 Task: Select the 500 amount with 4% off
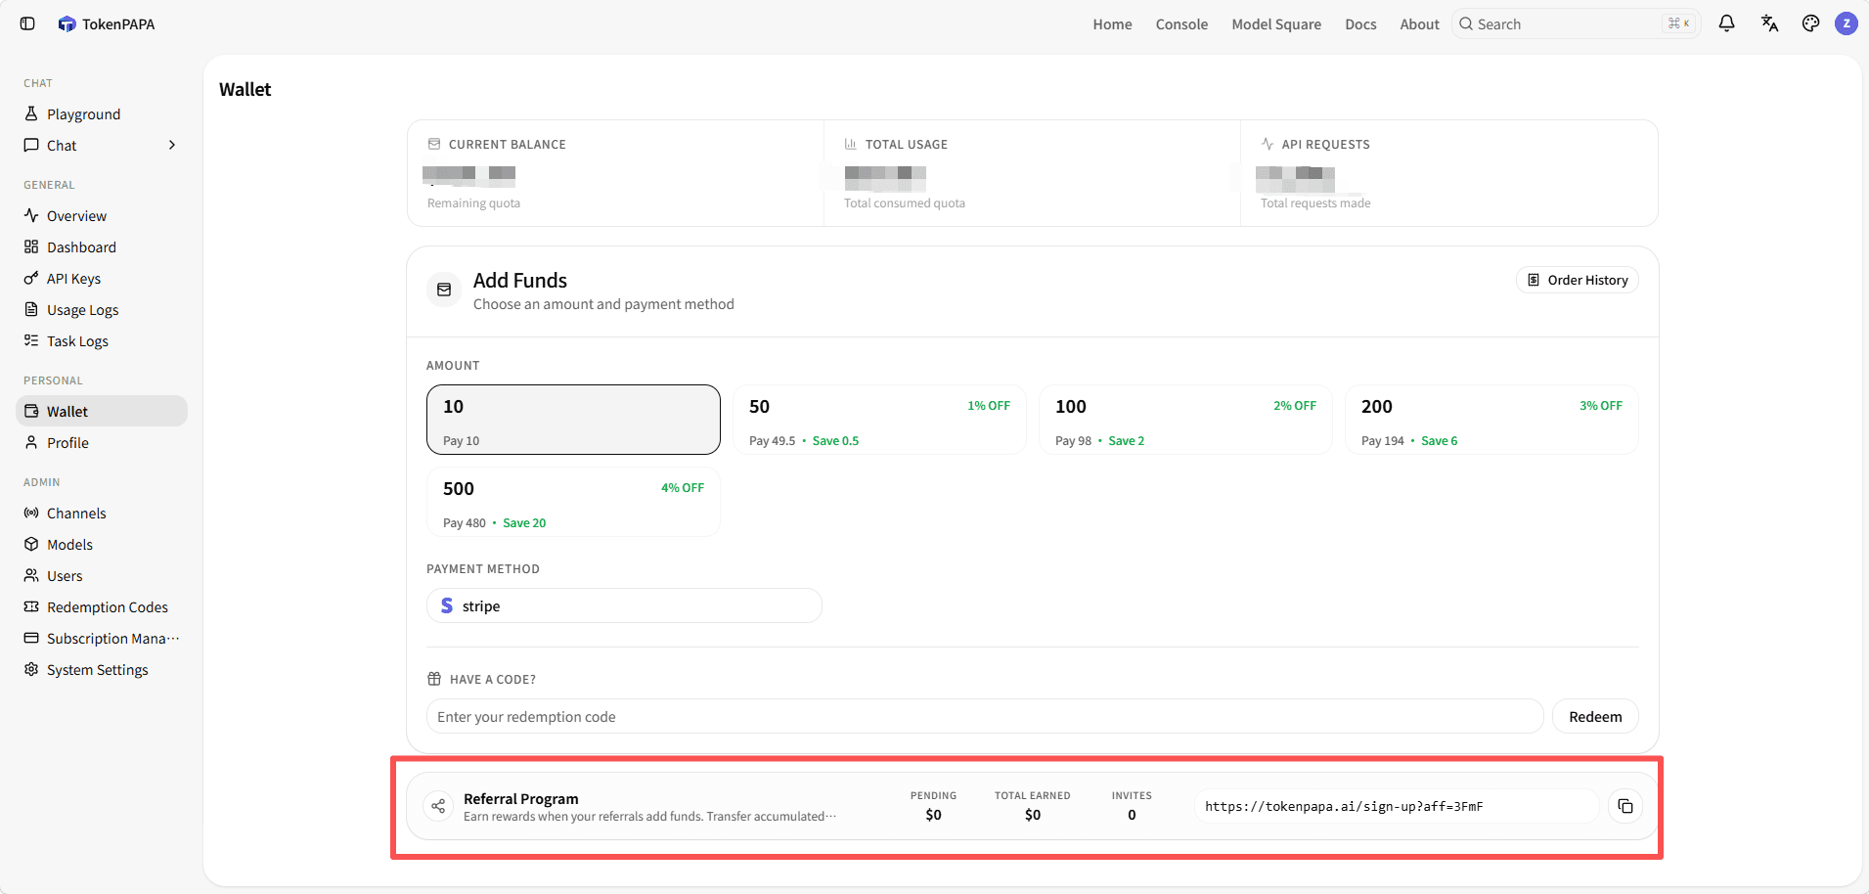click(x=573, y=502)
